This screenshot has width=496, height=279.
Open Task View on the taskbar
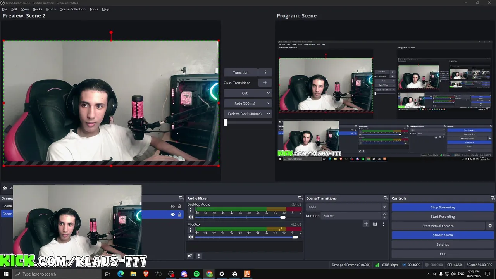(107, 274)
